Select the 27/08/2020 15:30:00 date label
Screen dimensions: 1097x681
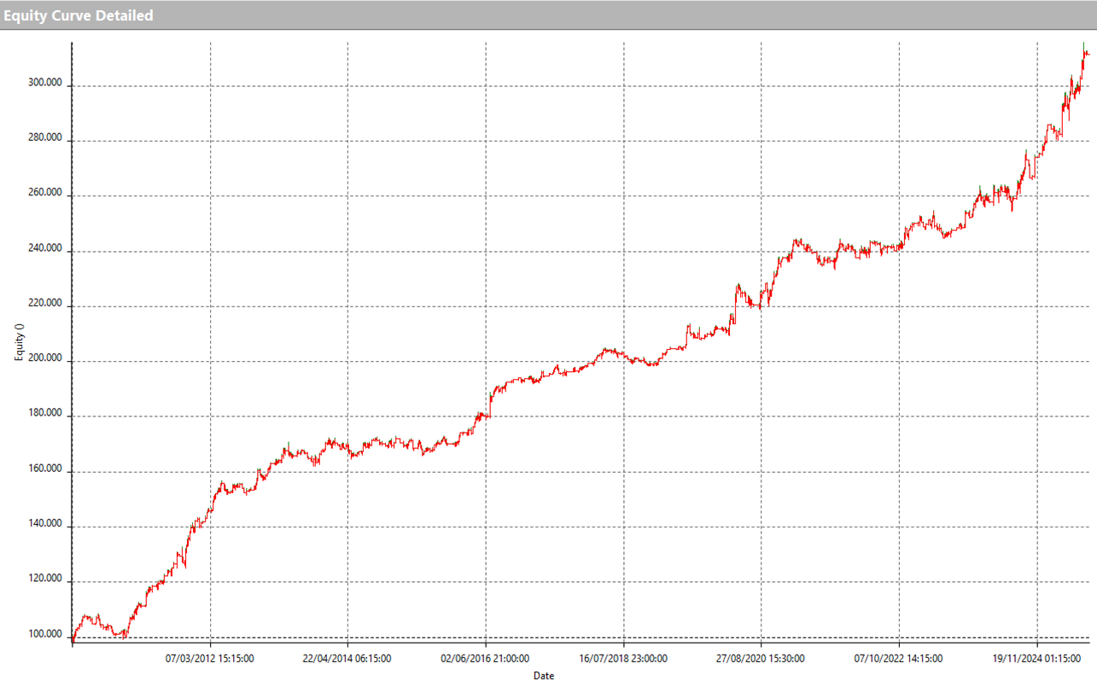click(x=761, y=659)
